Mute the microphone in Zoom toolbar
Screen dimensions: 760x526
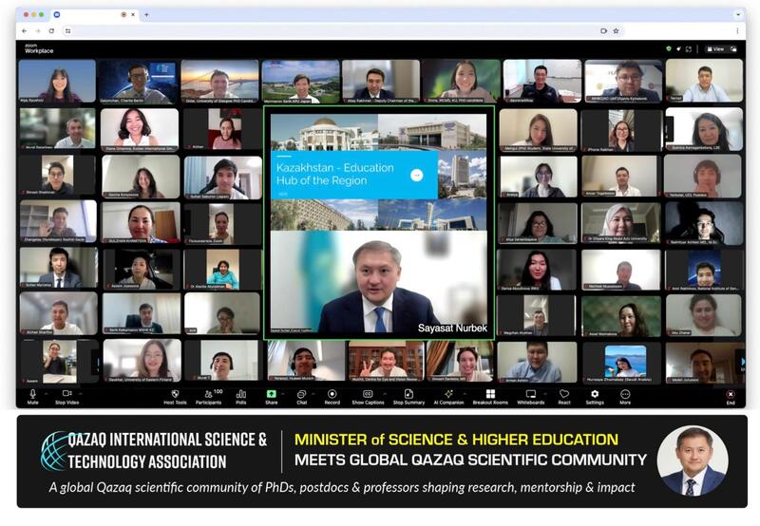32,395
